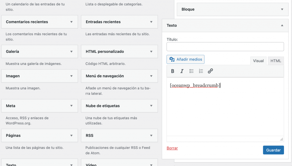Click the Añadir medios button

click(185, 59)
